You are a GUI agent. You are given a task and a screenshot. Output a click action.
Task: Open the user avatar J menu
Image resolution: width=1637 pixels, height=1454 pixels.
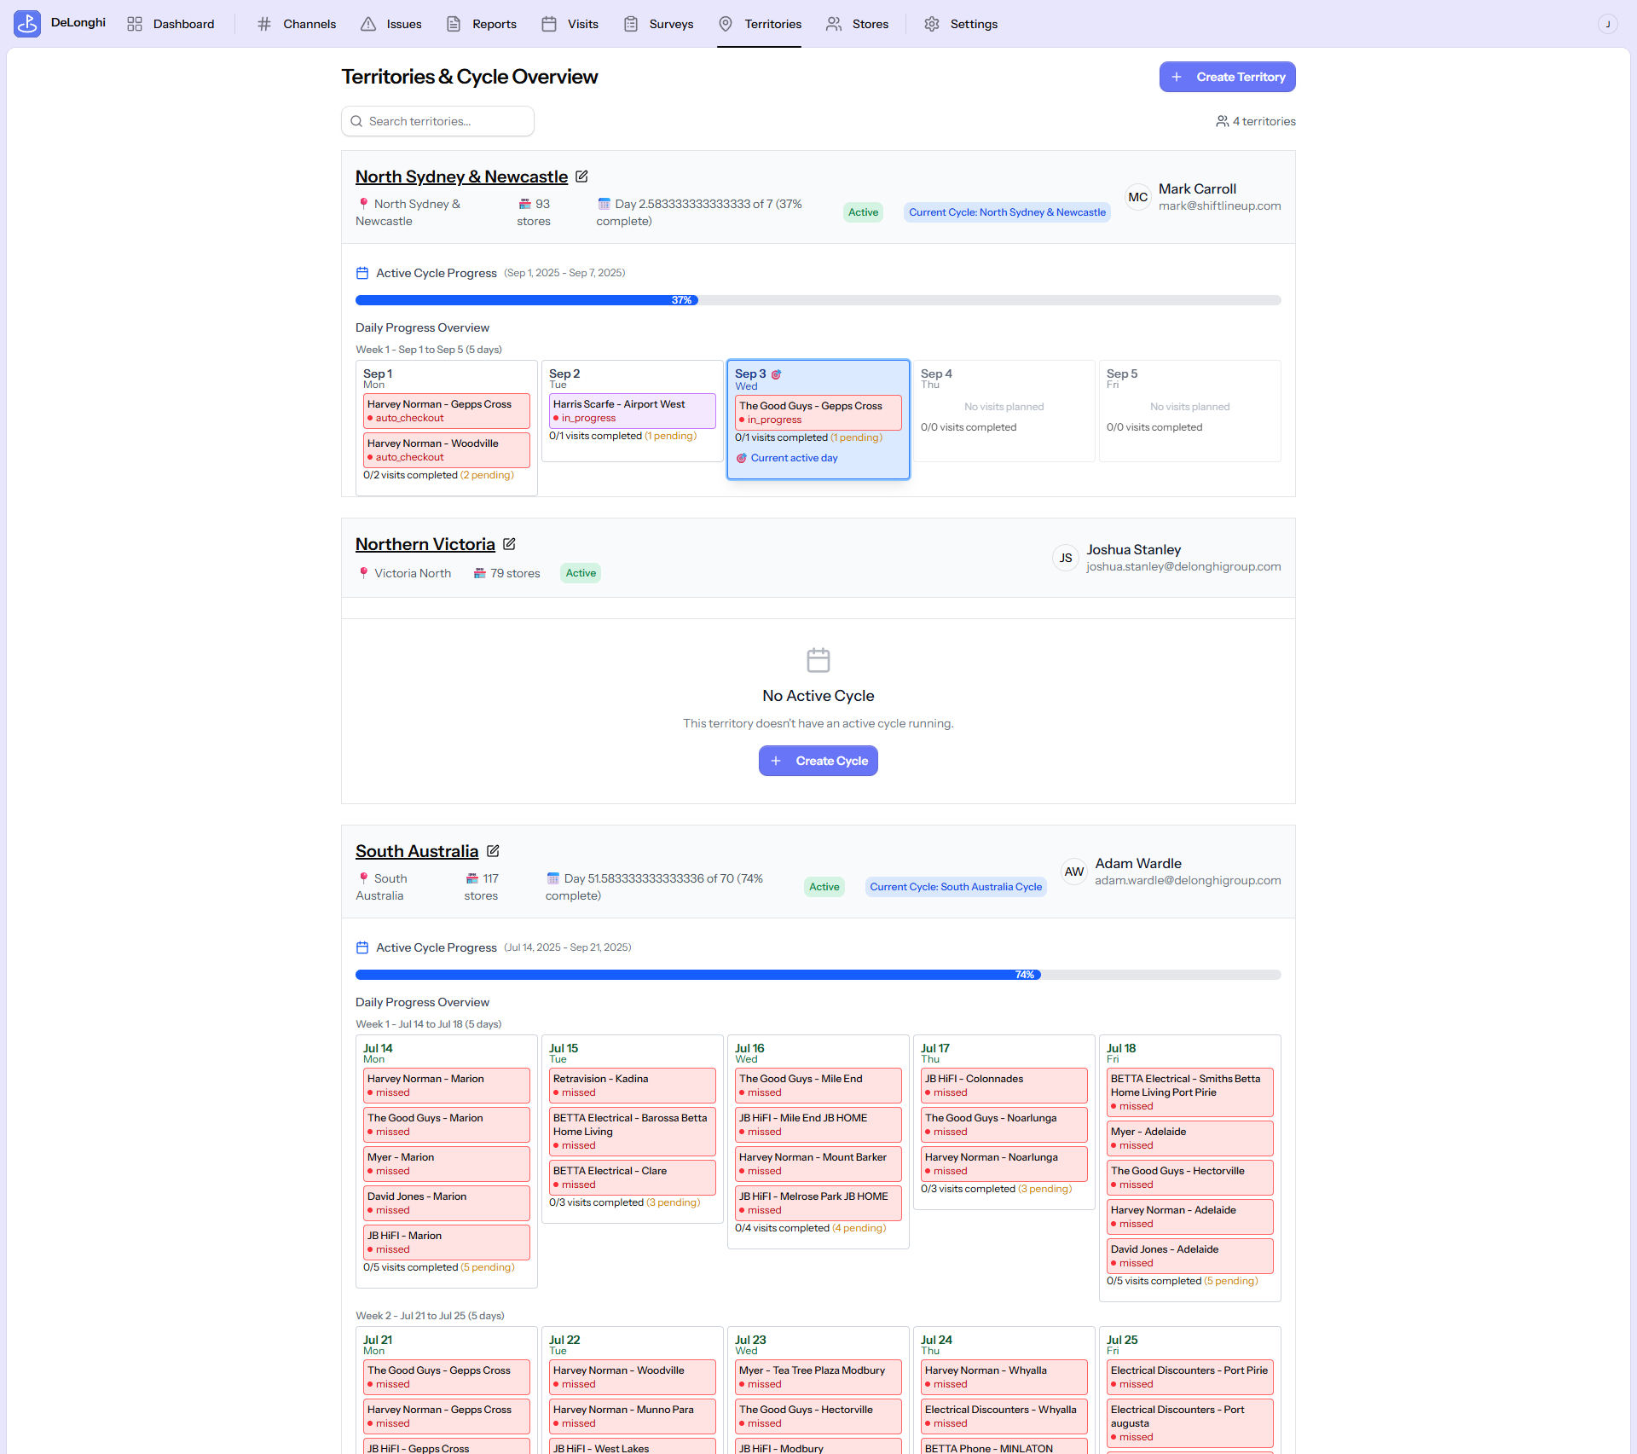click(x=1607, y=24)
